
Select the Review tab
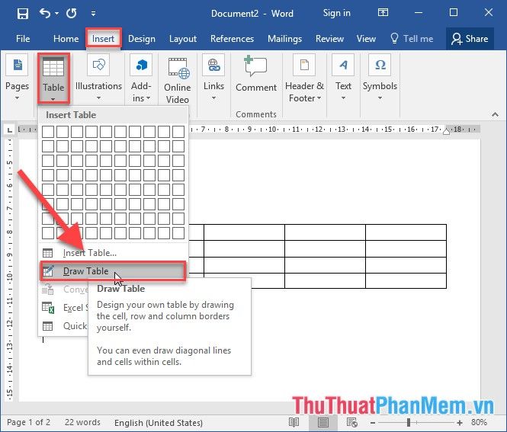(x=329, y=39)
